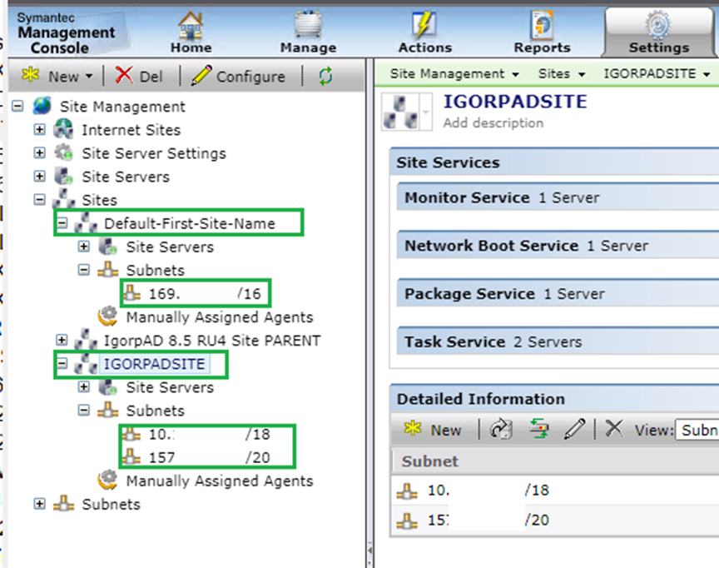Click the Configure pencil button
The width and height of the screenshot is (719, 568).
(238, 76)
